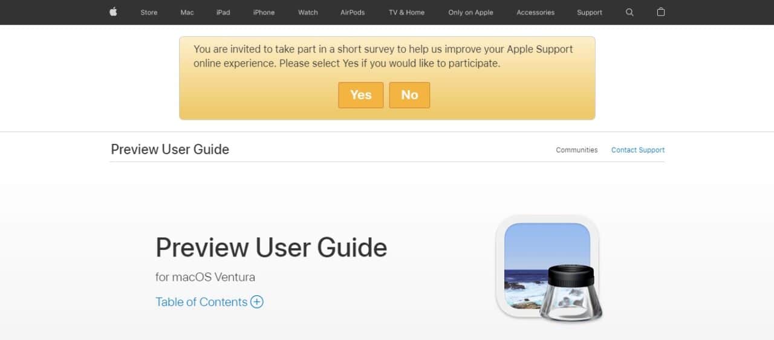This screenshot has width=774, height=340.
Task: Click 'for macOS Ventura' text
Action: tap(205, 277)
